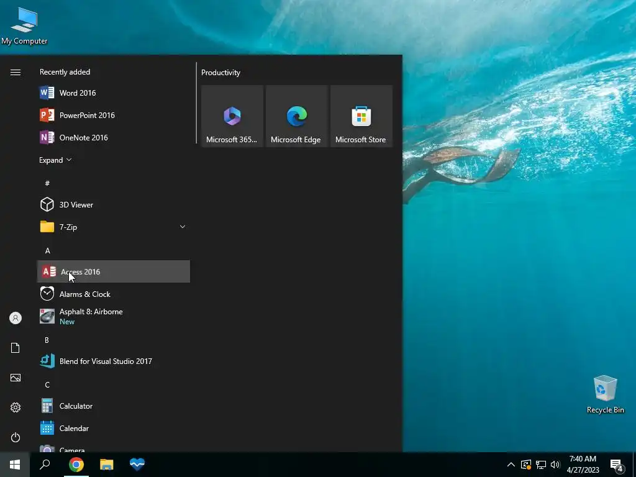Launch Asphalt 8: Airborne game
This screenshot has width=636, height=477.
(x=114, y=316)
